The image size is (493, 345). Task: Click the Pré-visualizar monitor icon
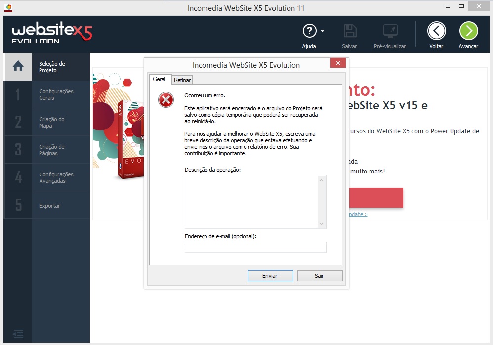[390, 31]
